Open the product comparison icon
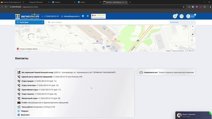Image resolution: width=212 pixels, height=119 pixels. tap(175, 16)
